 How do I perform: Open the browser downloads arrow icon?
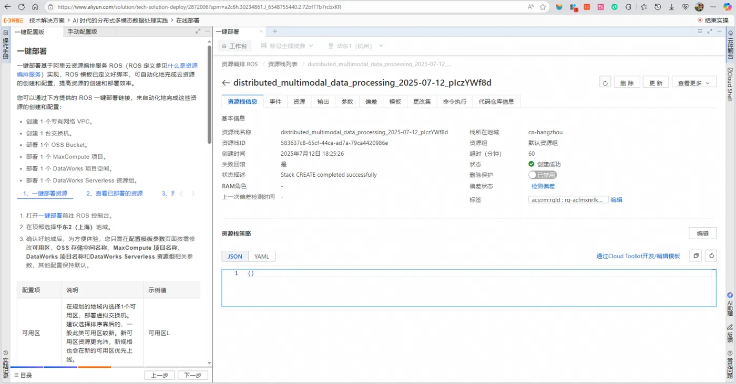(671, 7)
